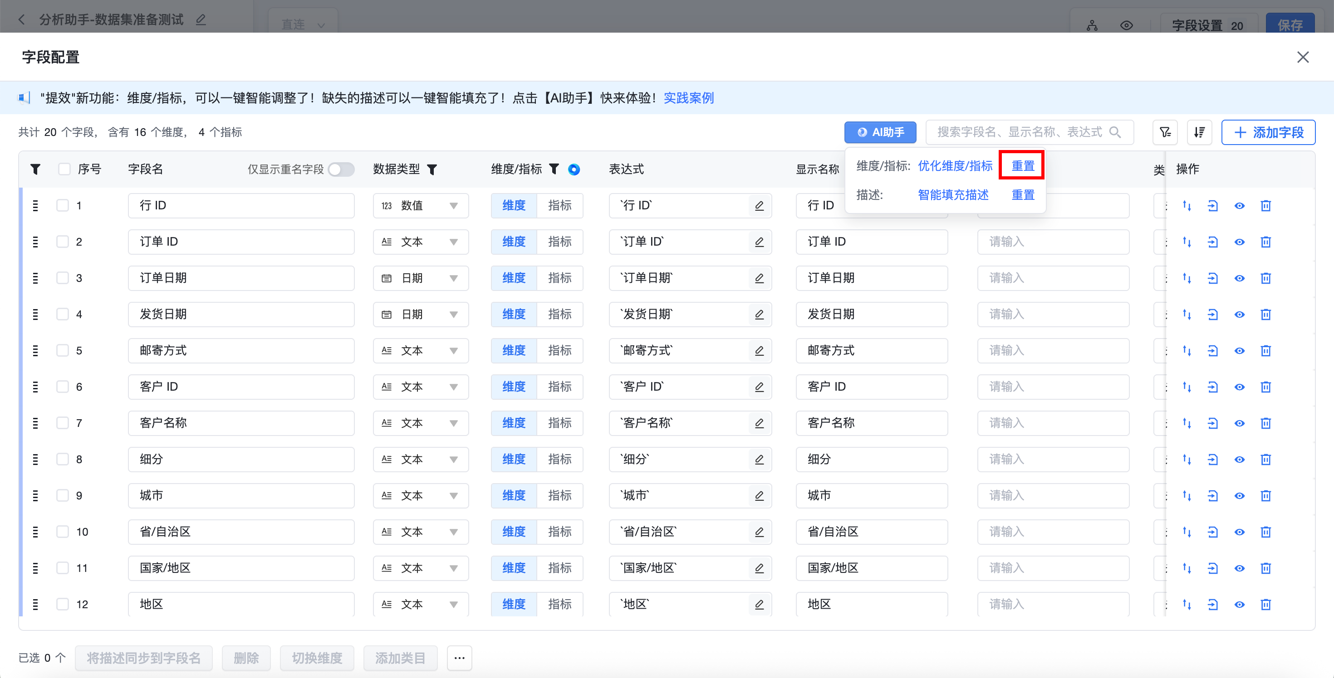Click move arrows icon in 省/自治区 row
Viewport: 1334px width, 678px height.
pos(1187,532)
